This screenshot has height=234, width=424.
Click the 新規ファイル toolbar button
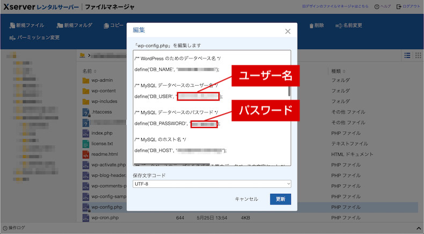[26, 25]
